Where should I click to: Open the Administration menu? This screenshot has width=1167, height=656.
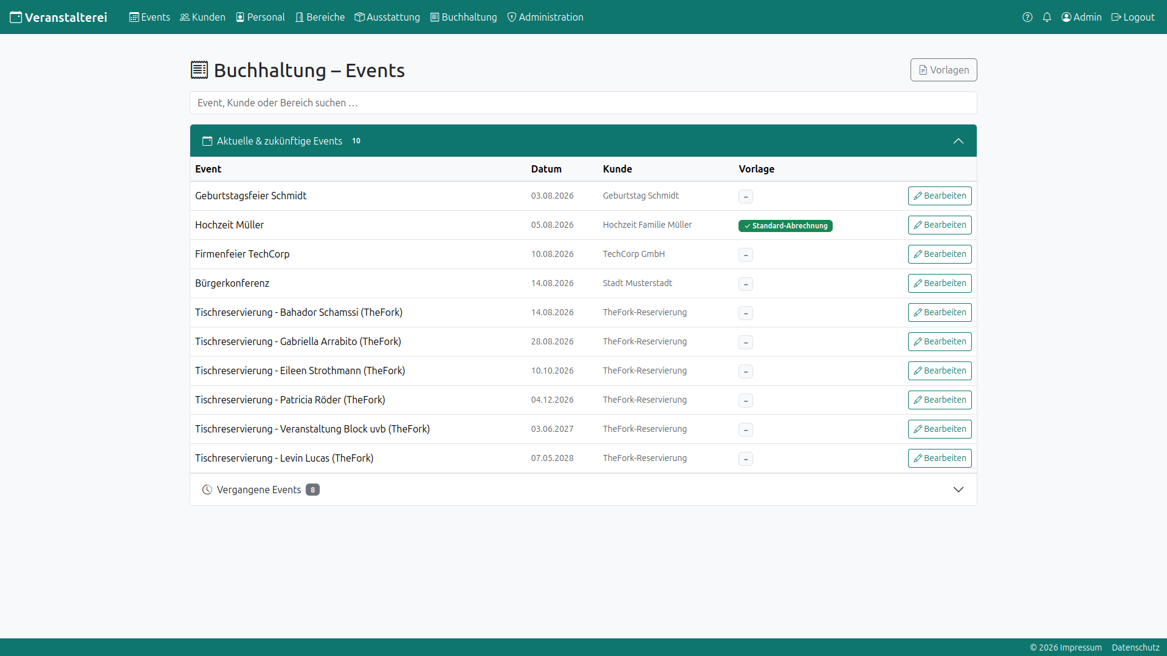point(545,17)
